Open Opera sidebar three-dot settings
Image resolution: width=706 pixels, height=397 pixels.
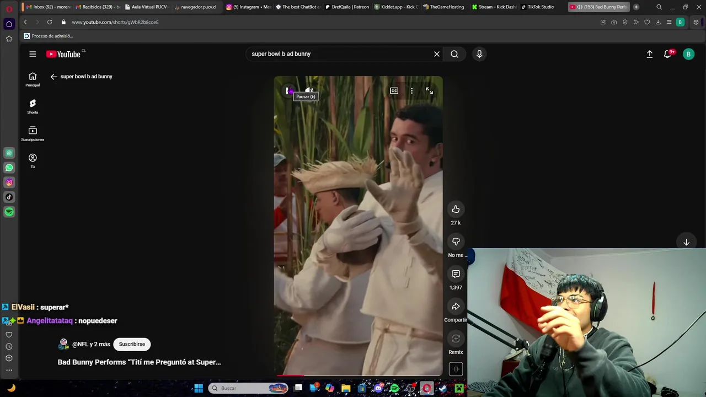pyautogui.click(x=9, y=370)
